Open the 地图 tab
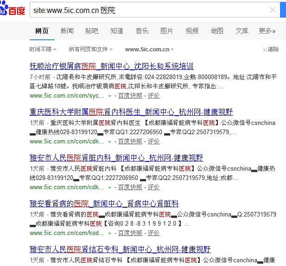This screenshot has height=266, width=286. [217, 31]
